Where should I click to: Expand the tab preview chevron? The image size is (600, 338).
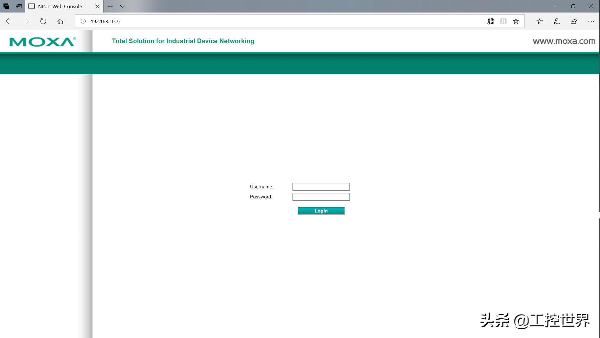(122, 6)
